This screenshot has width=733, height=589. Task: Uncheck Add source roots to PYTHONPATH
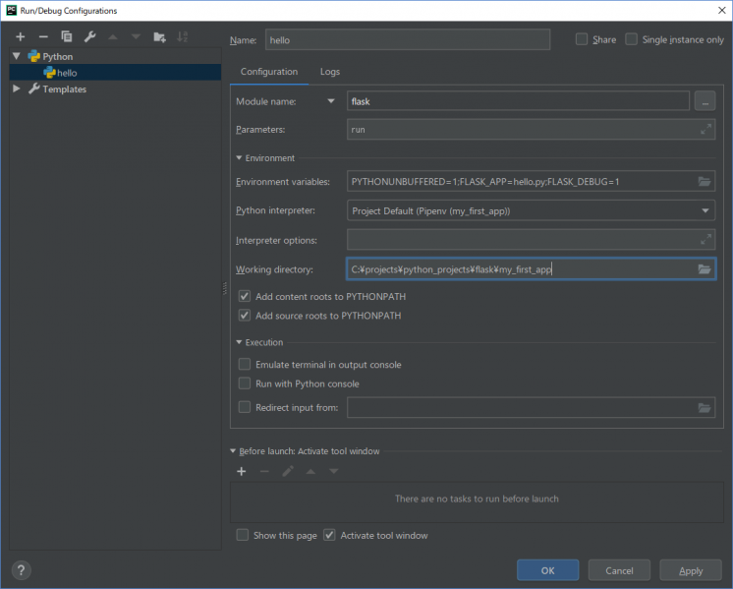244,316
